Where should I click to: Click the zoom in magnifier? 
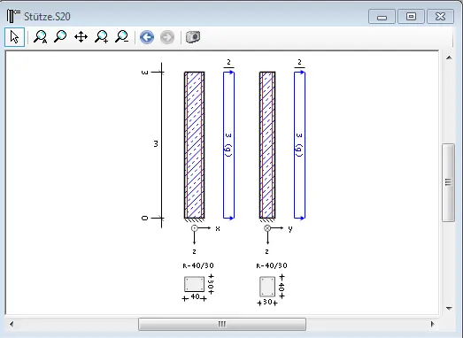click(x=101, y=37)
